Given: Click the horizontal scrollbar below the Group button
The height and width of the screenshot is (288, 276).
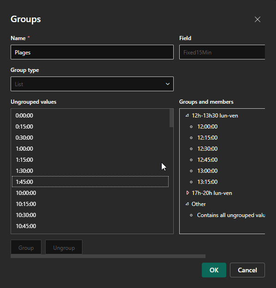Looking at the screenshot, I should coord(108,256).
